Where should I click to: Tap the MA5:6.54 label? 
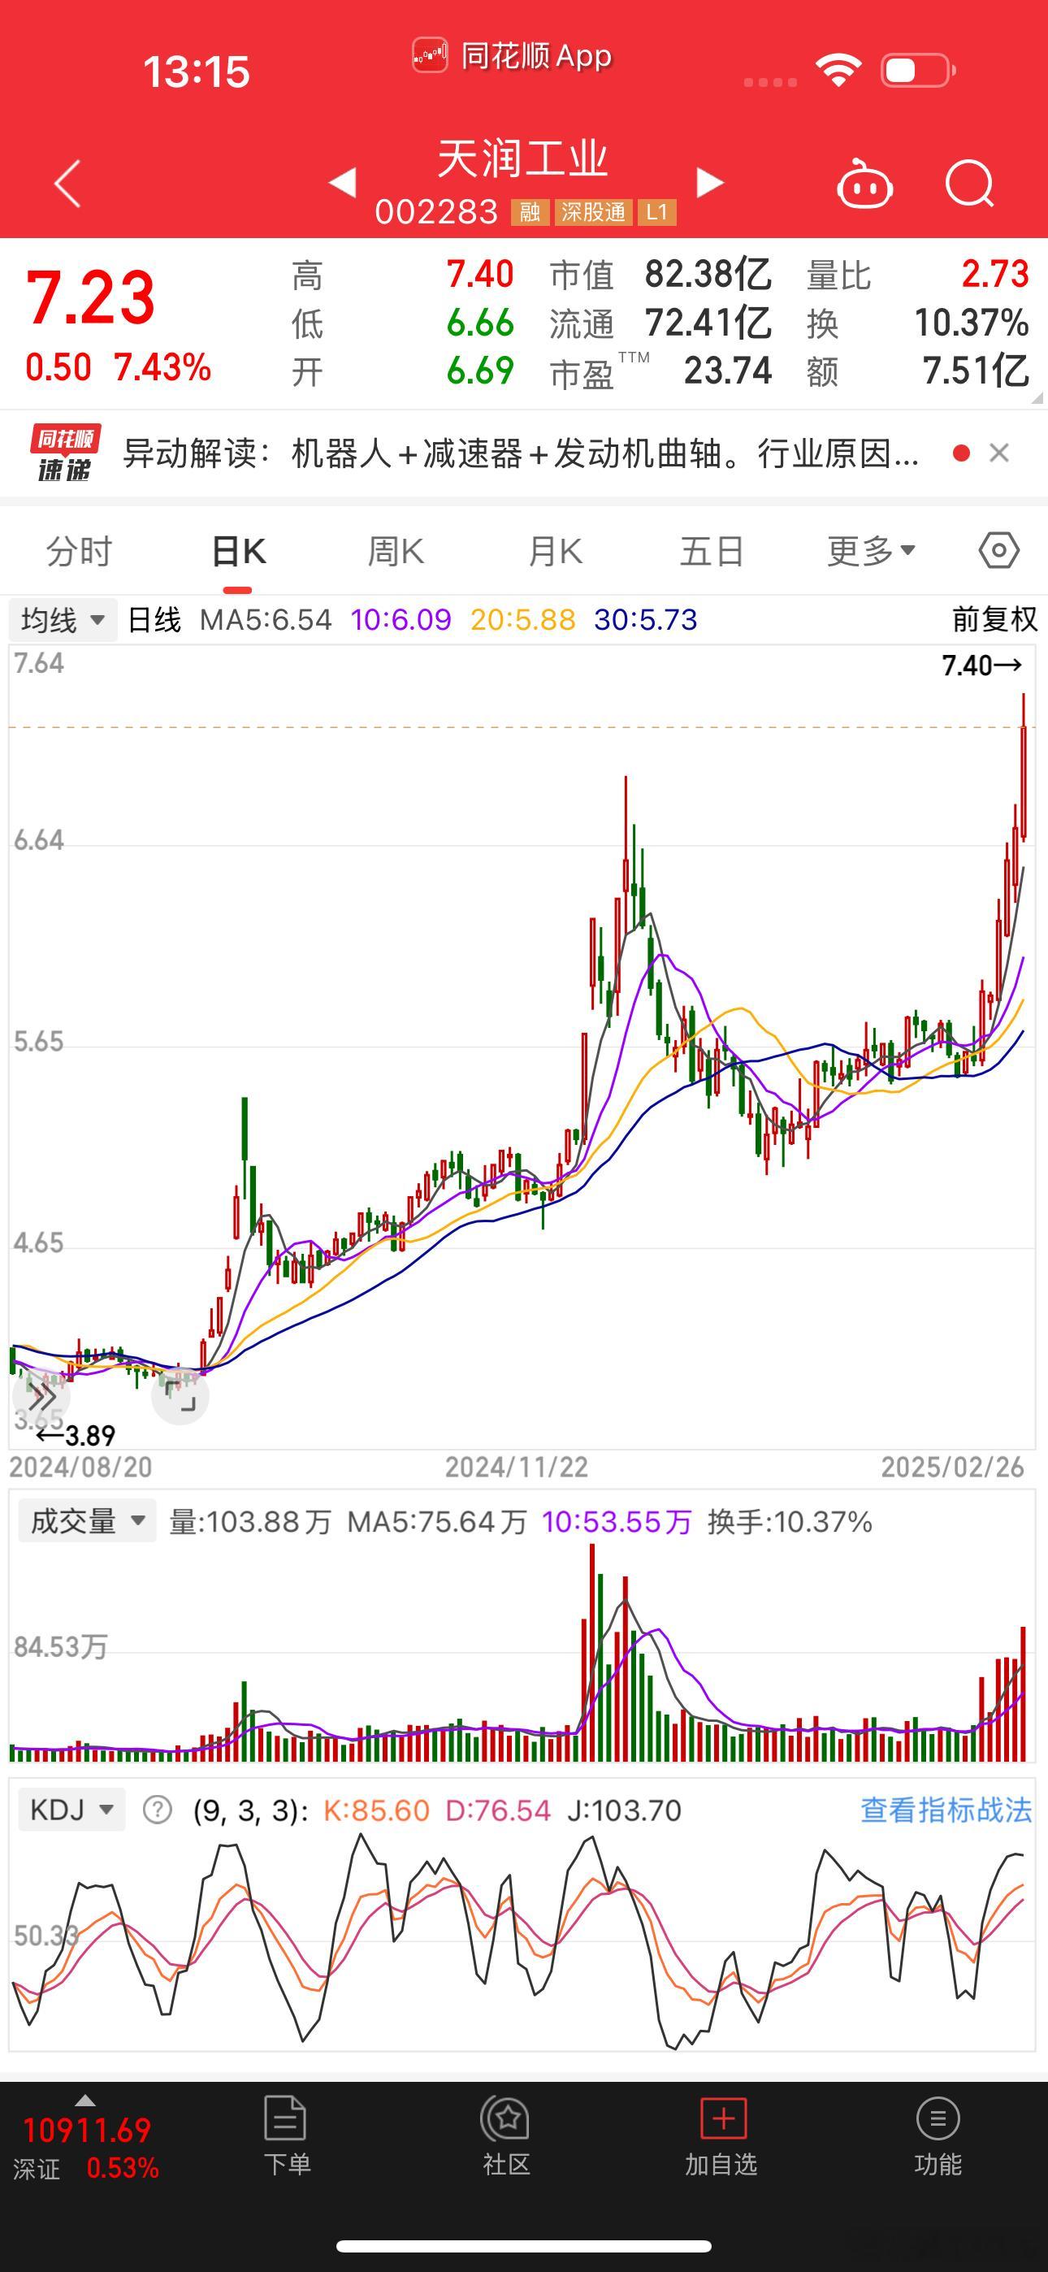coord(266,620)
